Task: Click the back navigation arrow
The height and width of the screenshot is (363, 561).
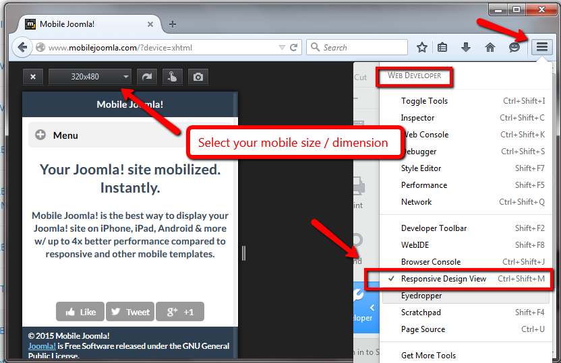Action: [x=22, y=47]
